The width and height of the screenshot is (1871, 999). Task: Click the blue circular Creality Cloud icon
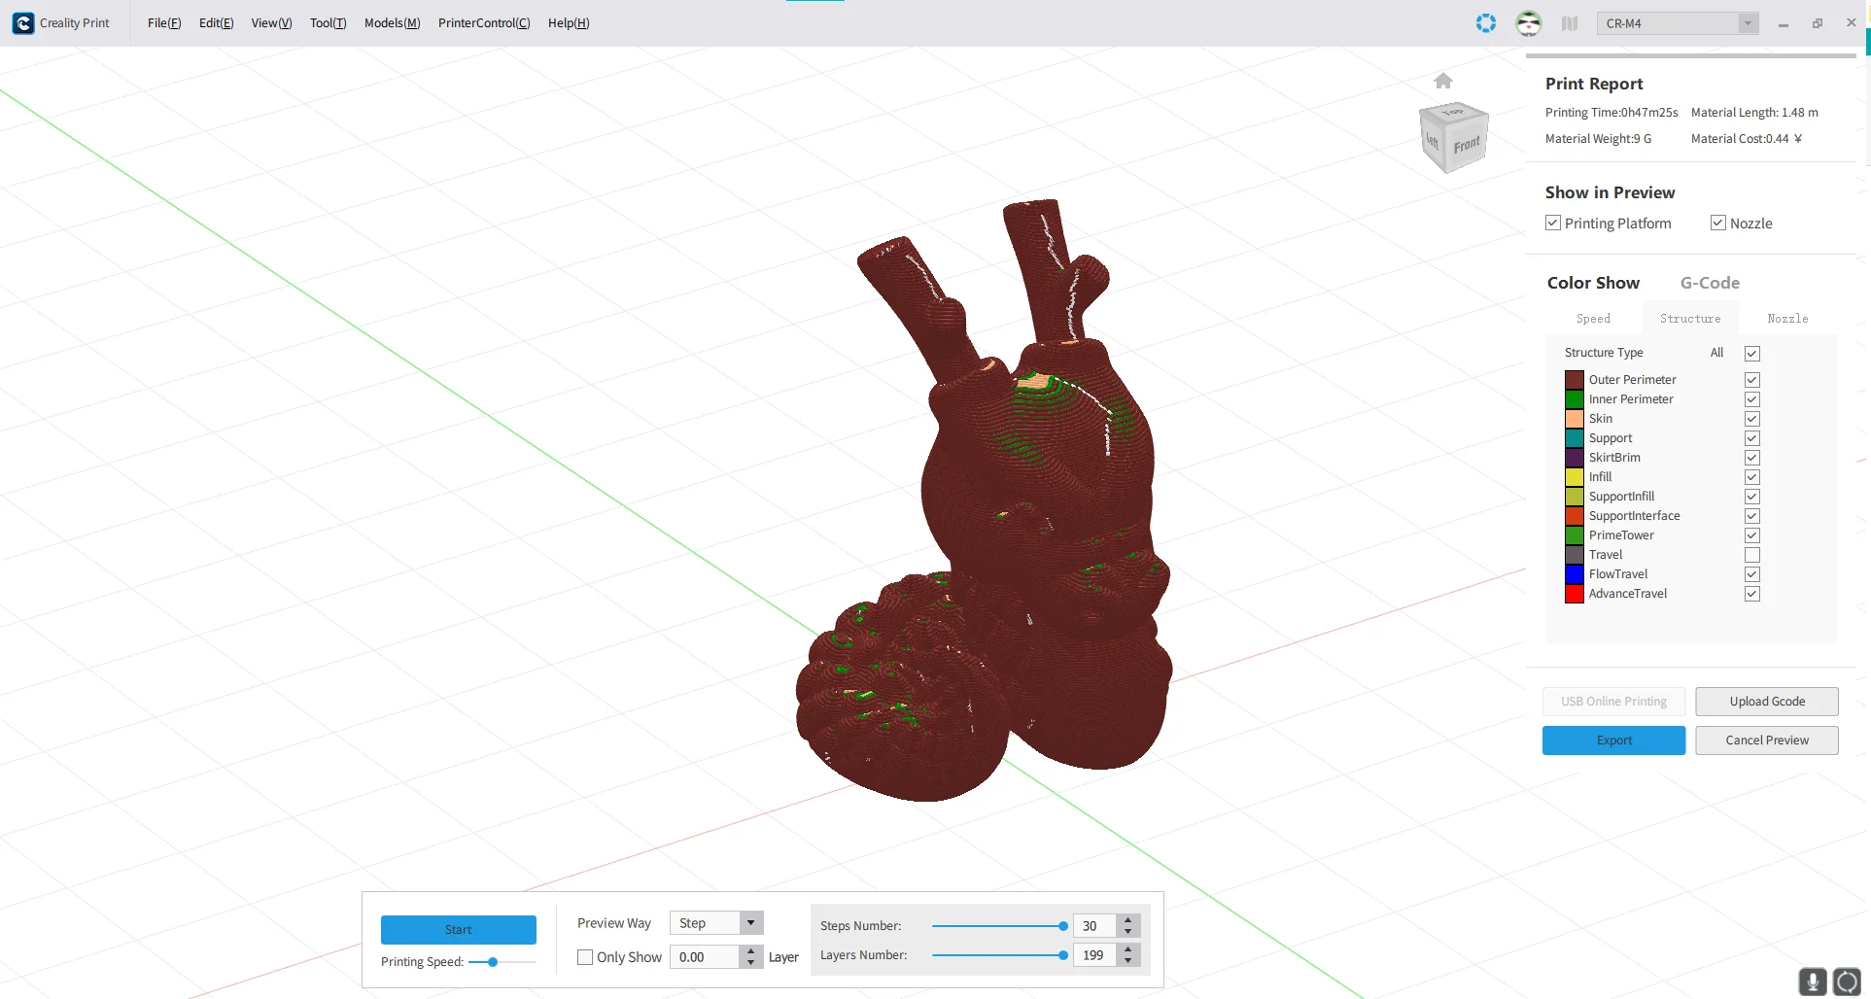point(1485,23)
